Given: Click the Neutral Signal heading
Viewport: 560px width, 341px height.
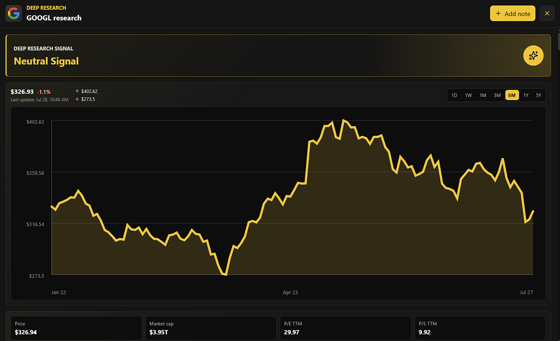Looking at the screenshot, I should [x=46, y=61].
